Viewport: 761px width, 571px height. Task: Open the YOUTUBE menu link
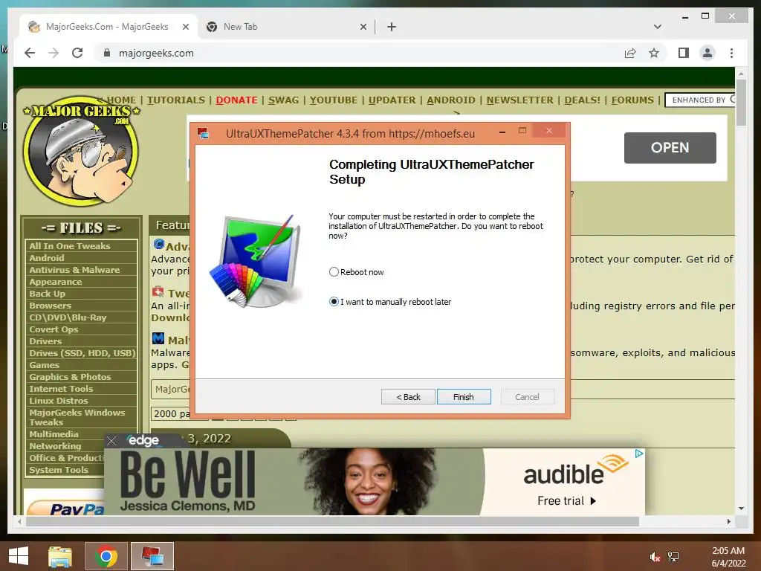[334, 100]
